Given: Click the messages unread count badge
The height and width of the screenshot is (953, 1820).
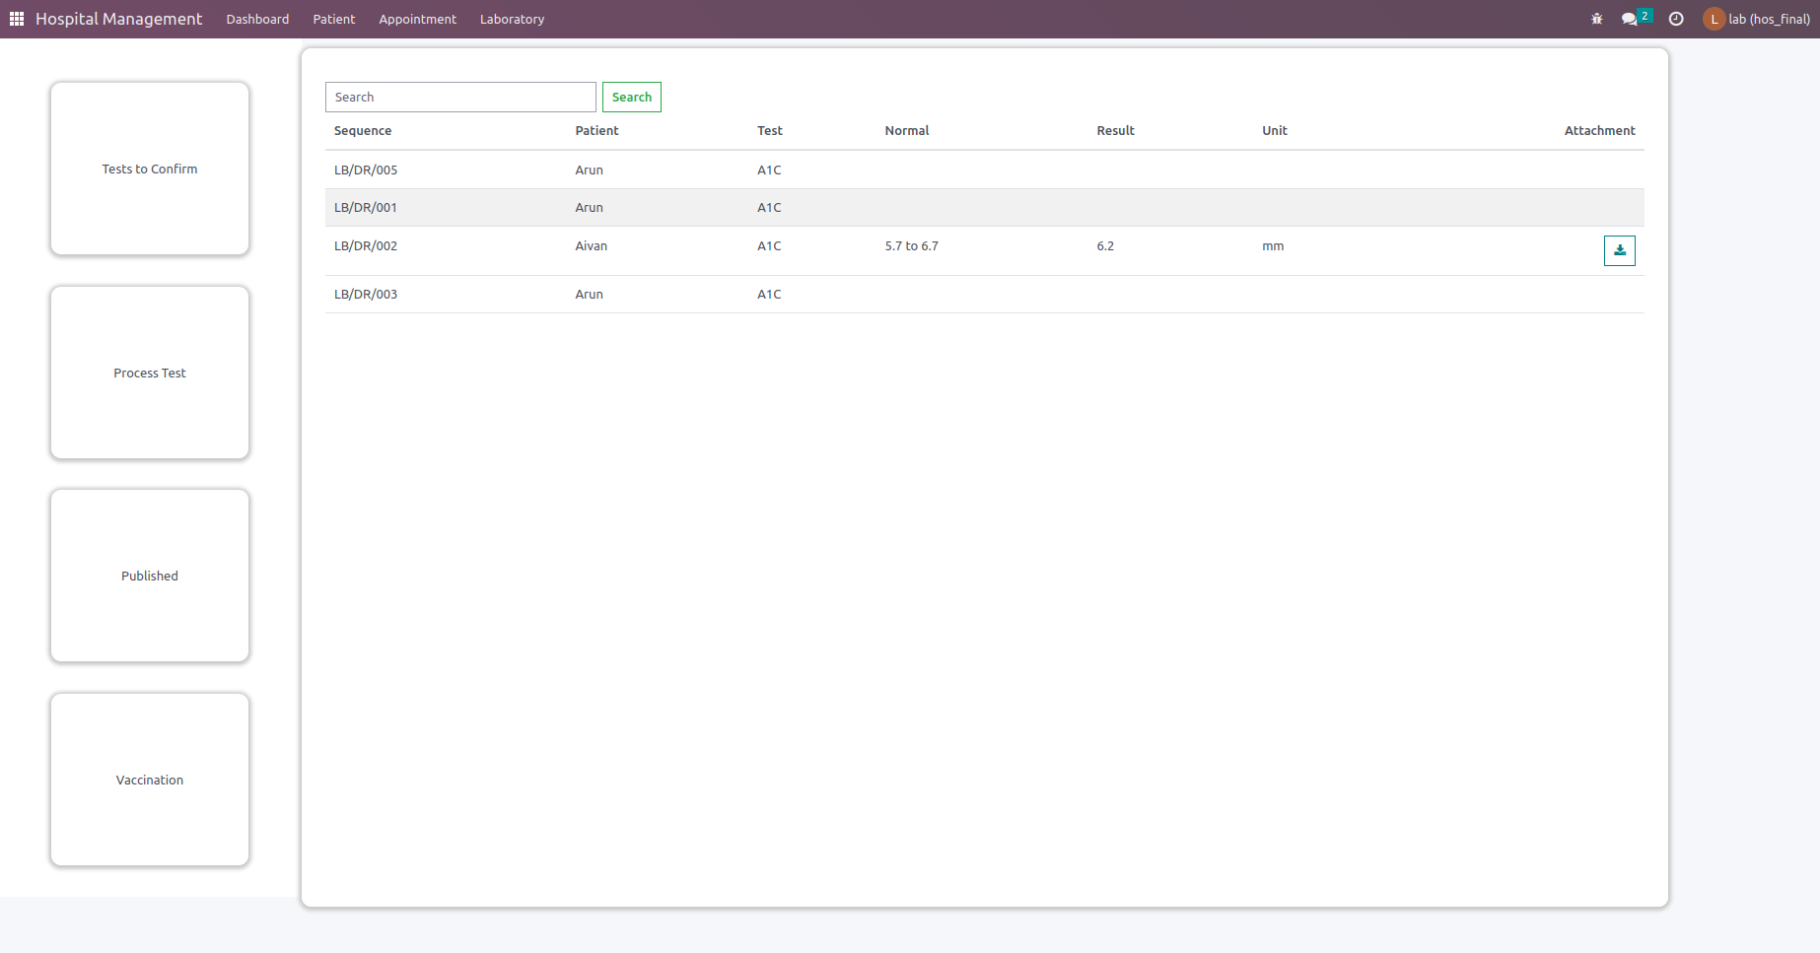Looking at the screenshot, I should 1645,16.
